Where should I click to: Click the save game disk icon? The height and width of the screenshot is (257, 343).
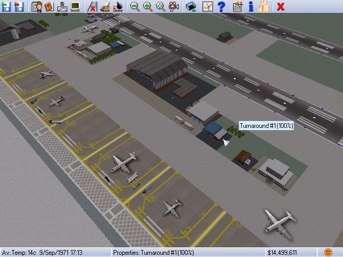click(20, 6)
